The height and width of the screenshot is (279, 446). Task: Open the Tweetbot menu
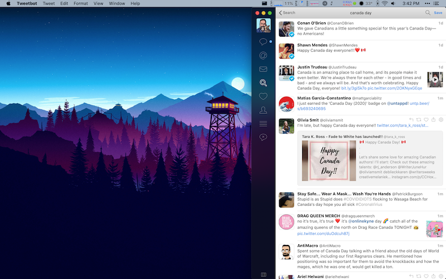(x=27, y=3)
